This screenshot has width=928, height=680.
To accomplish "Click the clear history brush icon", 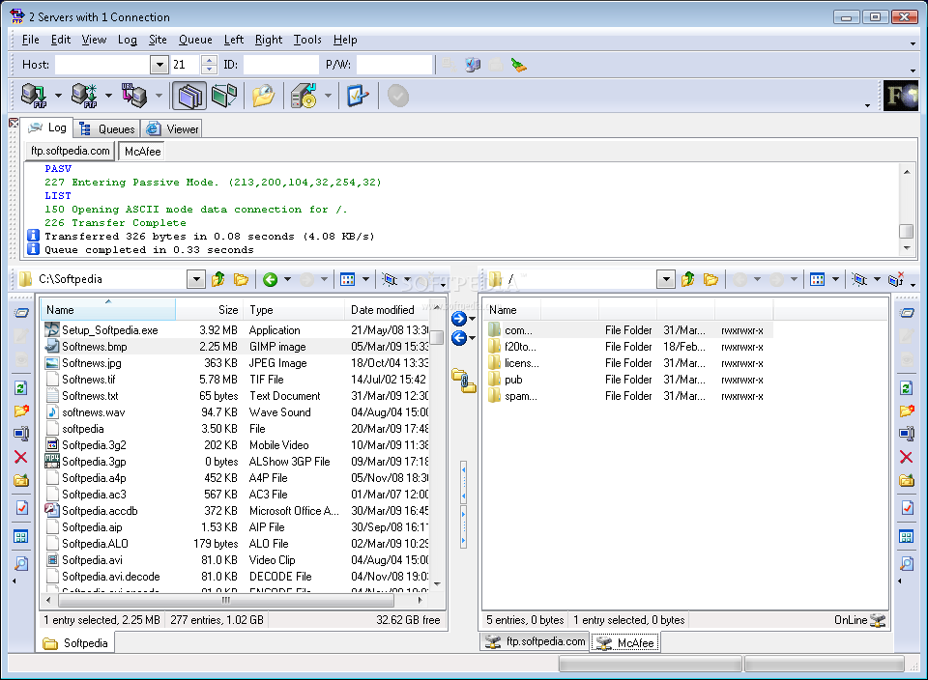I will [519, 65].
